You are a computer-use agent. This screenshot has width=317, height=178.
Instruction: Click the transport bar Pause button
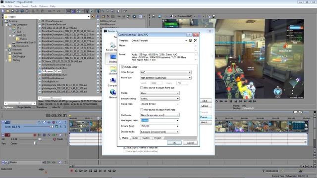click(91, 171)
